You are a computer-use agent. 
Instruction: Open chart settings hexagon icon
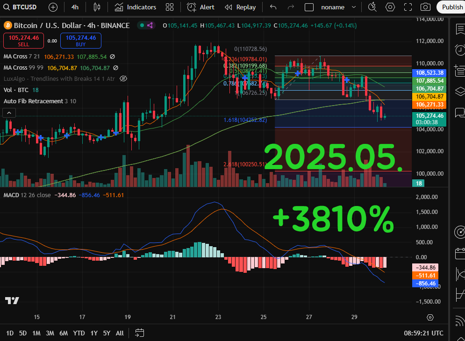click(x=390, y=7)
